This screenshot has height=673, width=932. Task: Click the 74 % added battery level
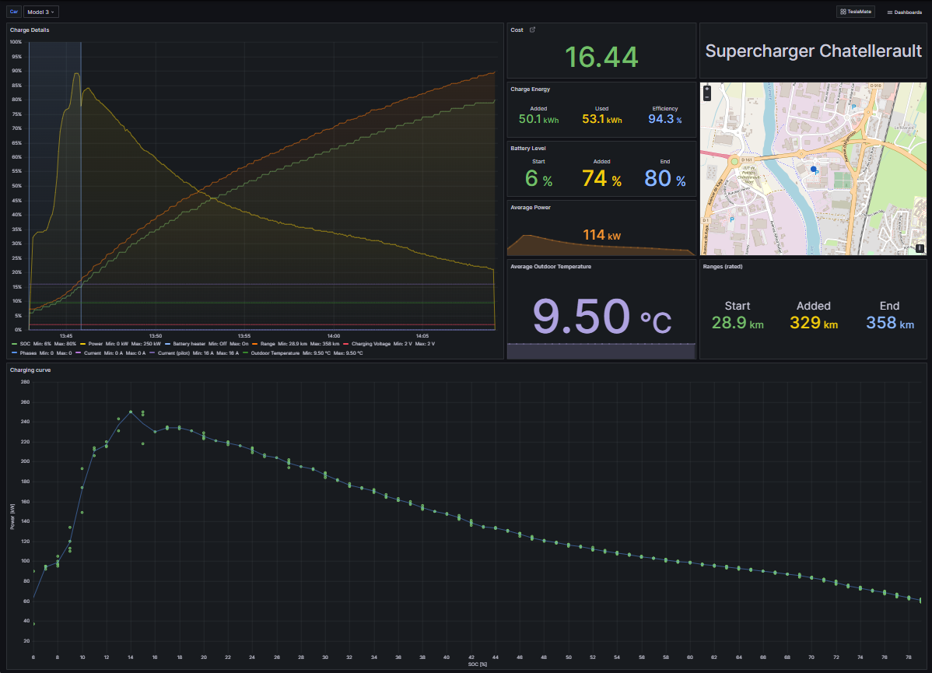[601, 178]
